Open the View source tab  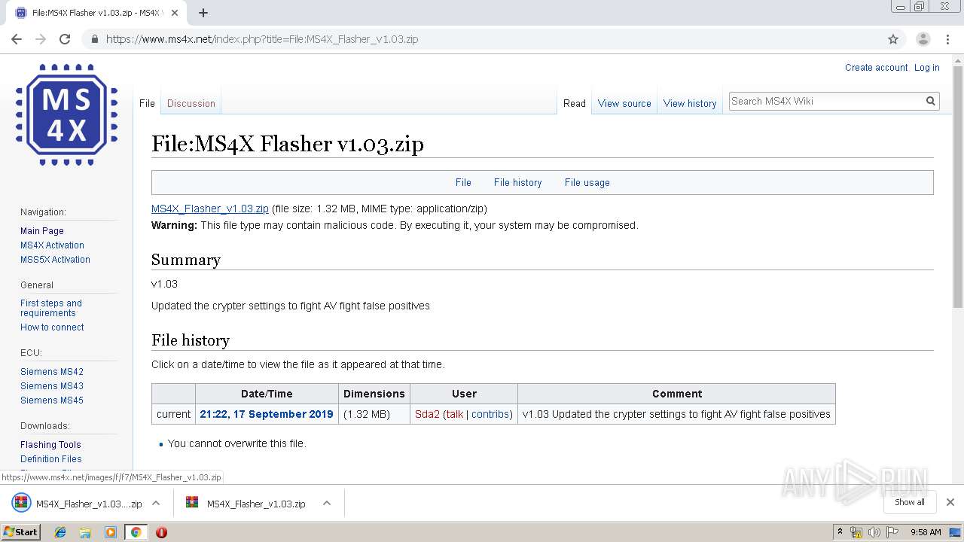pyautogui.click(x=624, y=103)
